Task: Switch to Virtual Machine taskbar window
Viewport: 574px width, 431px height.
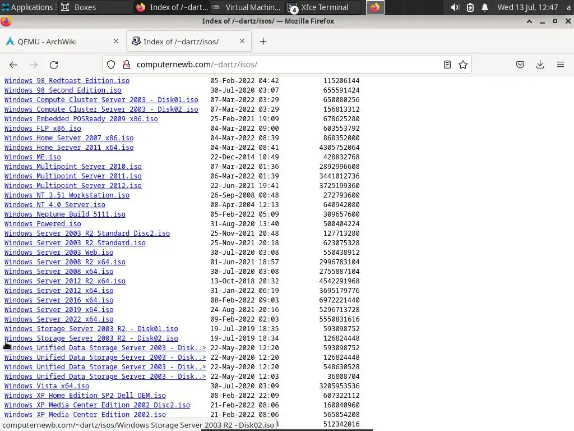Action: click(247, 7)
